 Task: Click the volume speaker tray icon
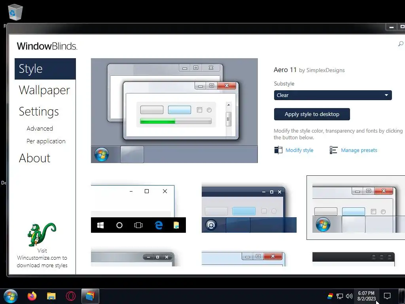coord(349,296)
